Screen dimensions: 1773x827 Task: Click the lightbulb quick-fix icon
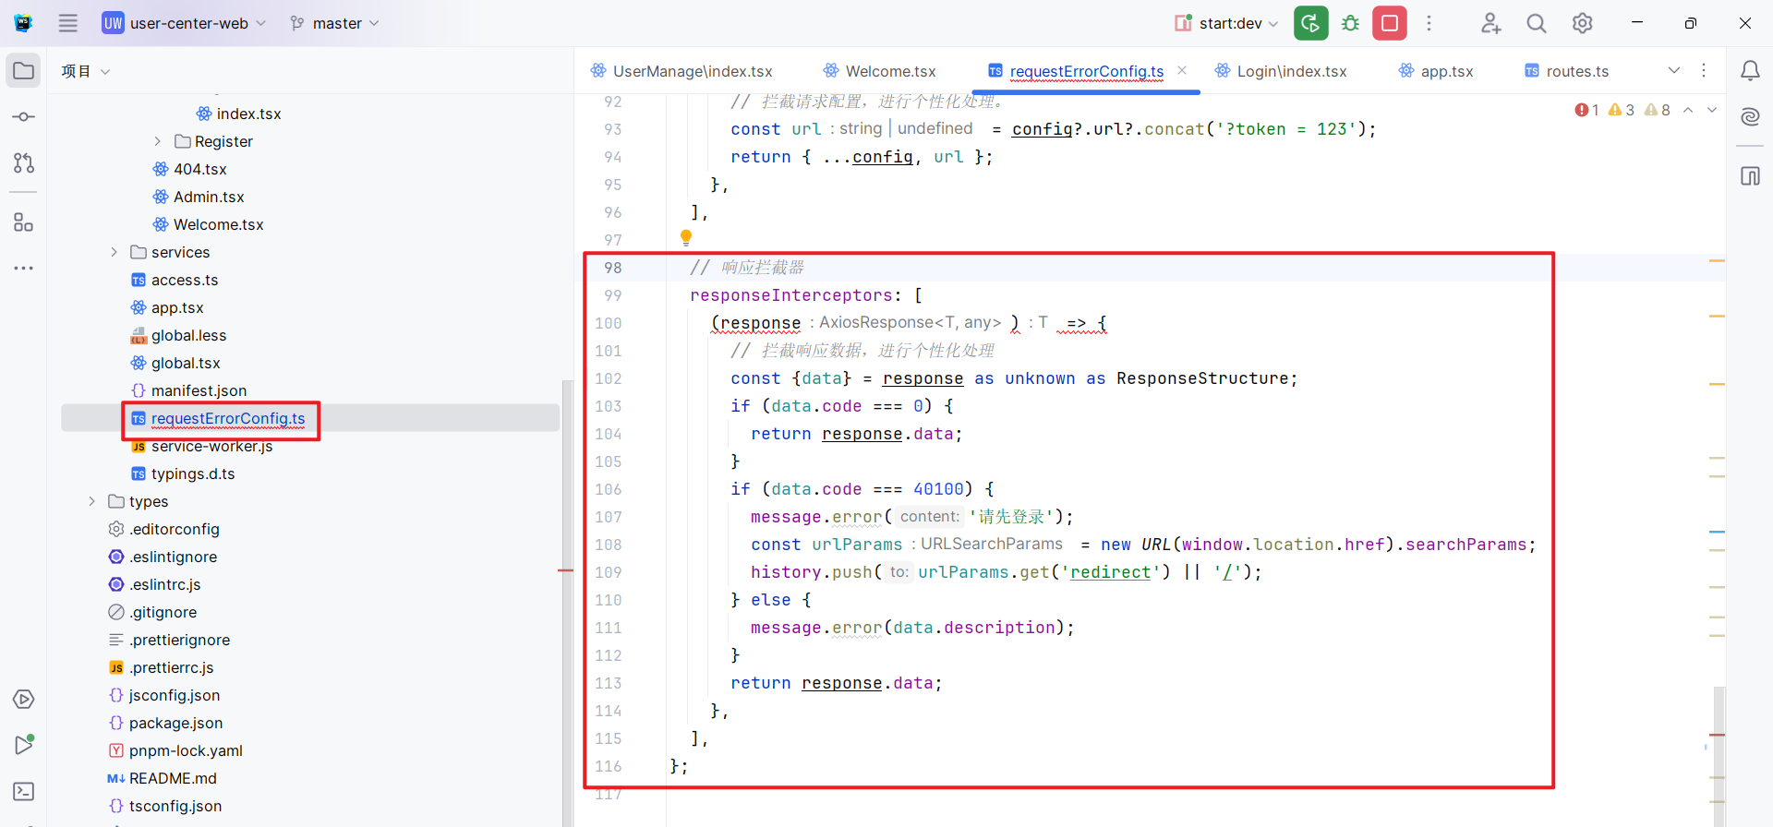(686, 238)
